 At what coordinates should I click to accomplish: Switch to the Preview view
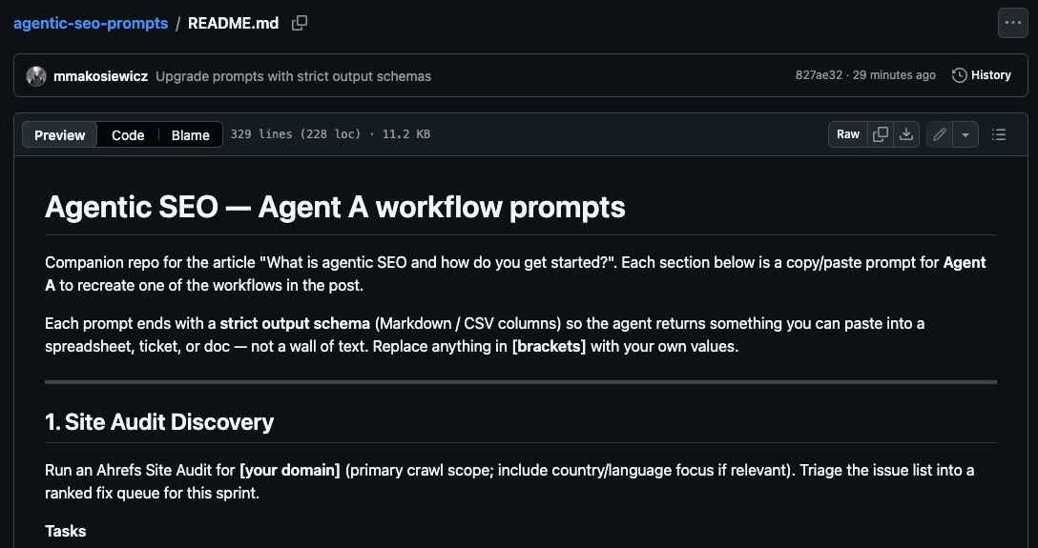click(59, 134)
